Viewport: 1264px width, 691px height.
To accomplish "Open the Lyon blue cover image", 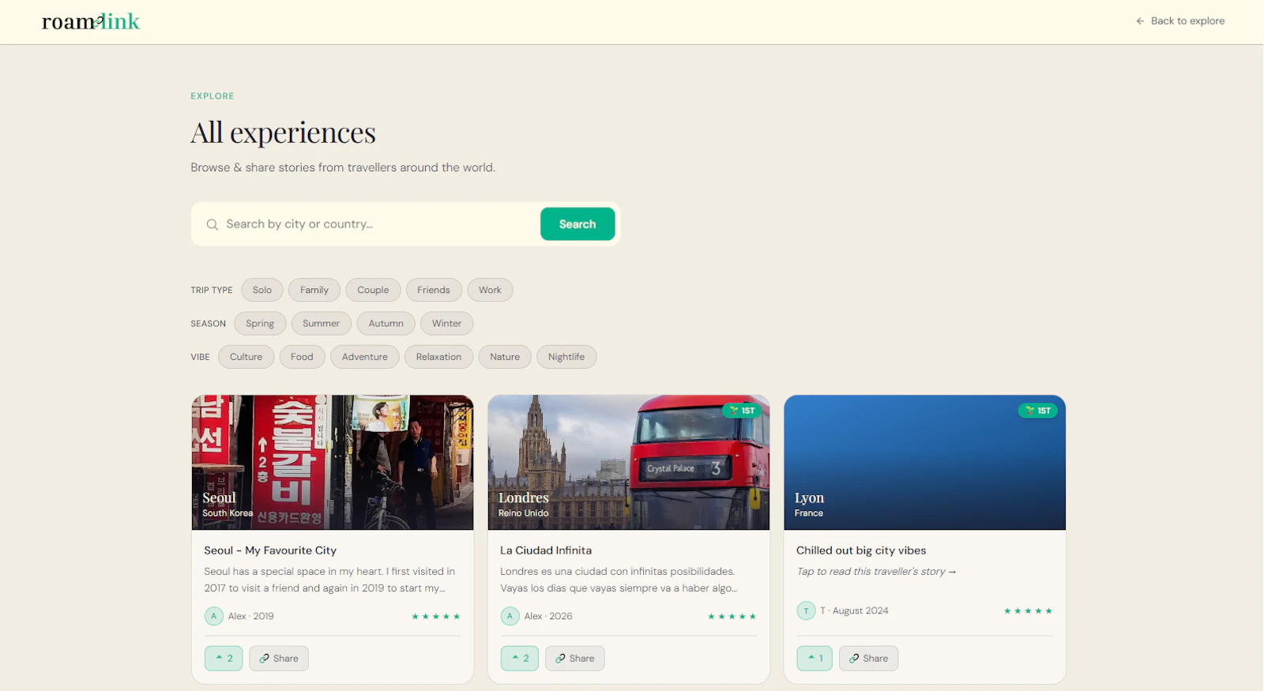I will click(x=925, y=463).
